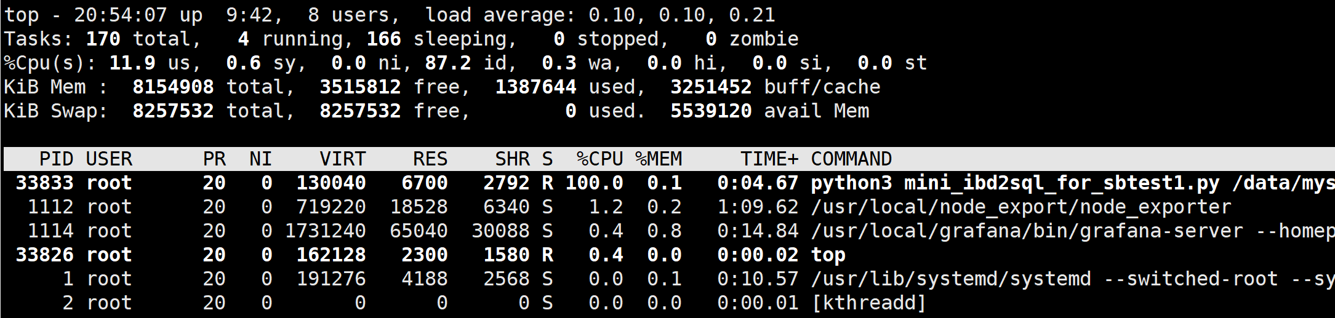Select the 1731240 VIRT value
Viewport: 1335px width, 318px height.
(325, 231)
